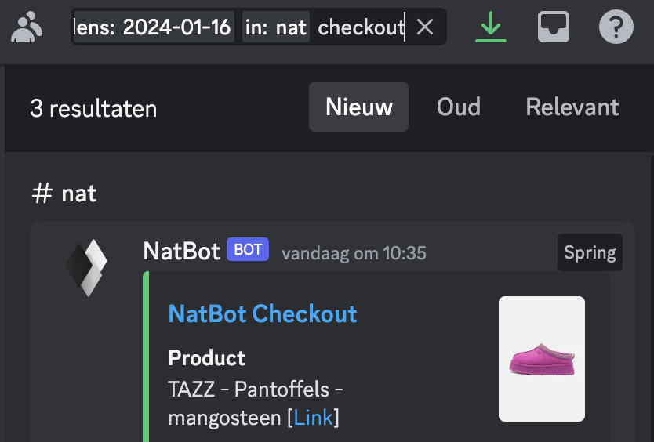
Task: Open the 'NatBot Checkout' embed title link
Action: click(263, 313)
